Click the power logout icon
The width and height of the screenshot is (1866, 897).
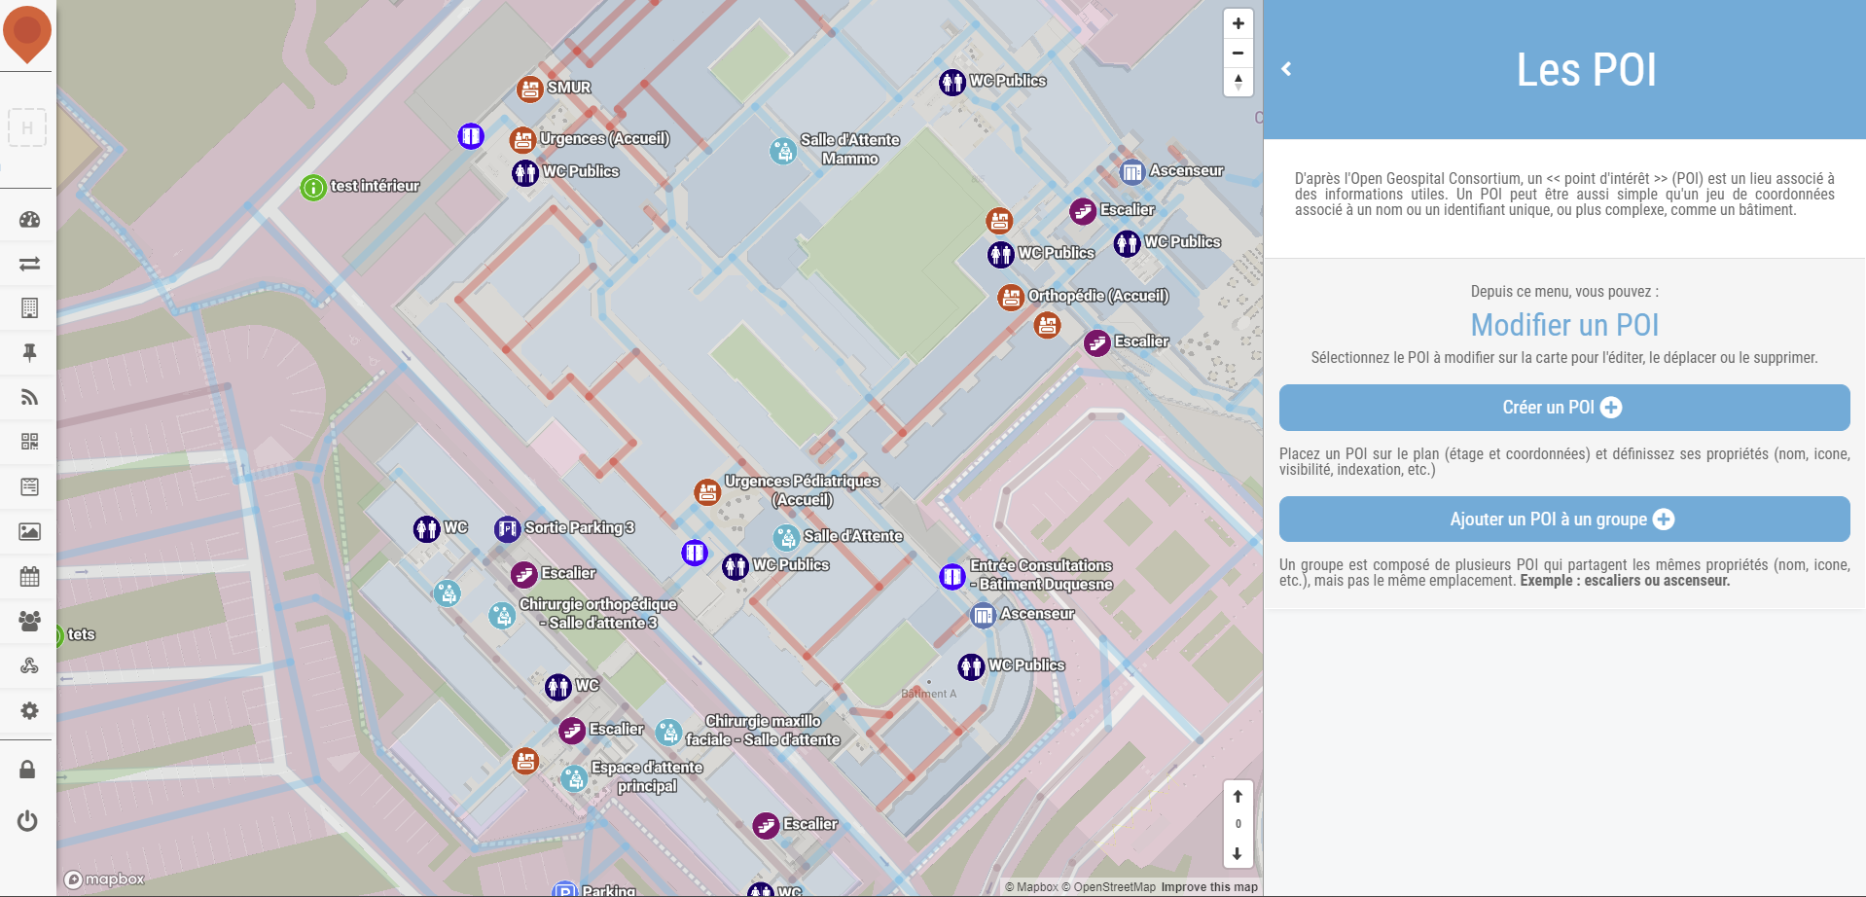point(27,821)
